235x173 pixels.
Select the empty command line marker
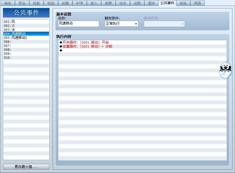pyautogui.click(x=142, y=50)
